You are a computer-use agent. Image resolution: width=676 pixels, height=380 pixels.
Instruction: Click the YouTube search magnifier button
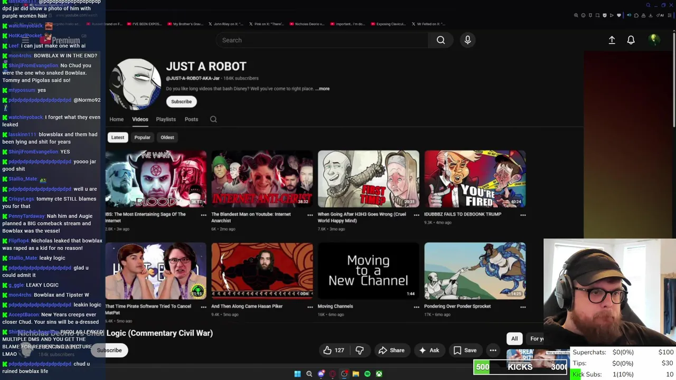pos(440,40)
